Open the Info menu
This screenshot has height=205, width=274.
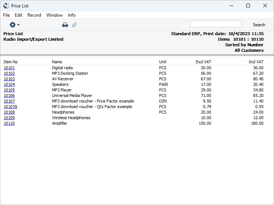pyautogui.click(x=72, y=15)
